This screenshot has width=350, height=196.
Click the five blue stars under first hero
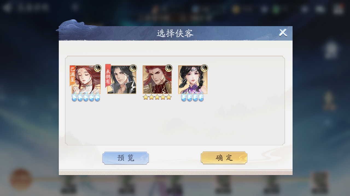point(86,98)
